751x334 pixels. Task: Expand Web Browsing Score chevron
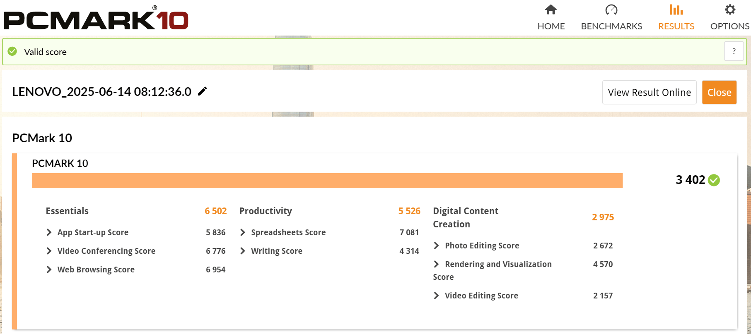tap(49, 270)
